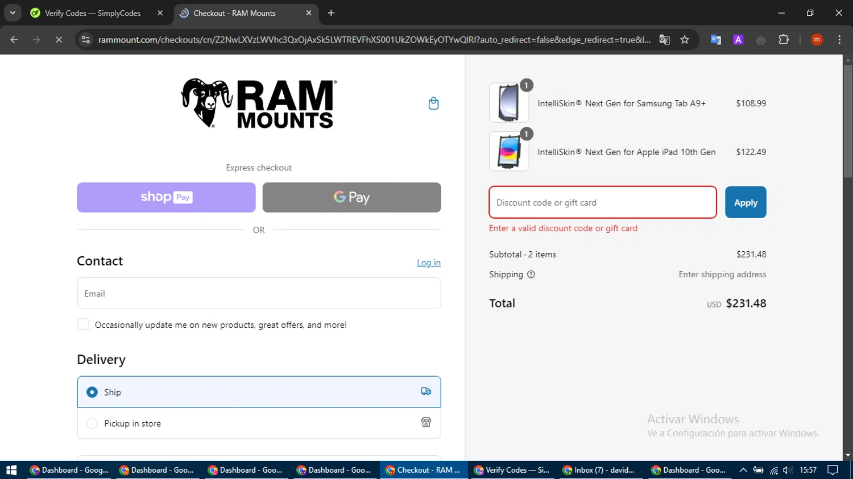The height and width of the screenshot is (479, 853).
Task: Show hidden system tray icons
Action: coord(743,470)
